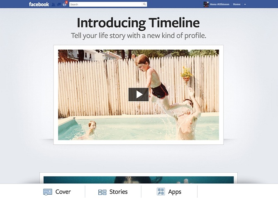Select the Cover tab label
The width and height of the screenshot is (278, 198).
point(63,192)
